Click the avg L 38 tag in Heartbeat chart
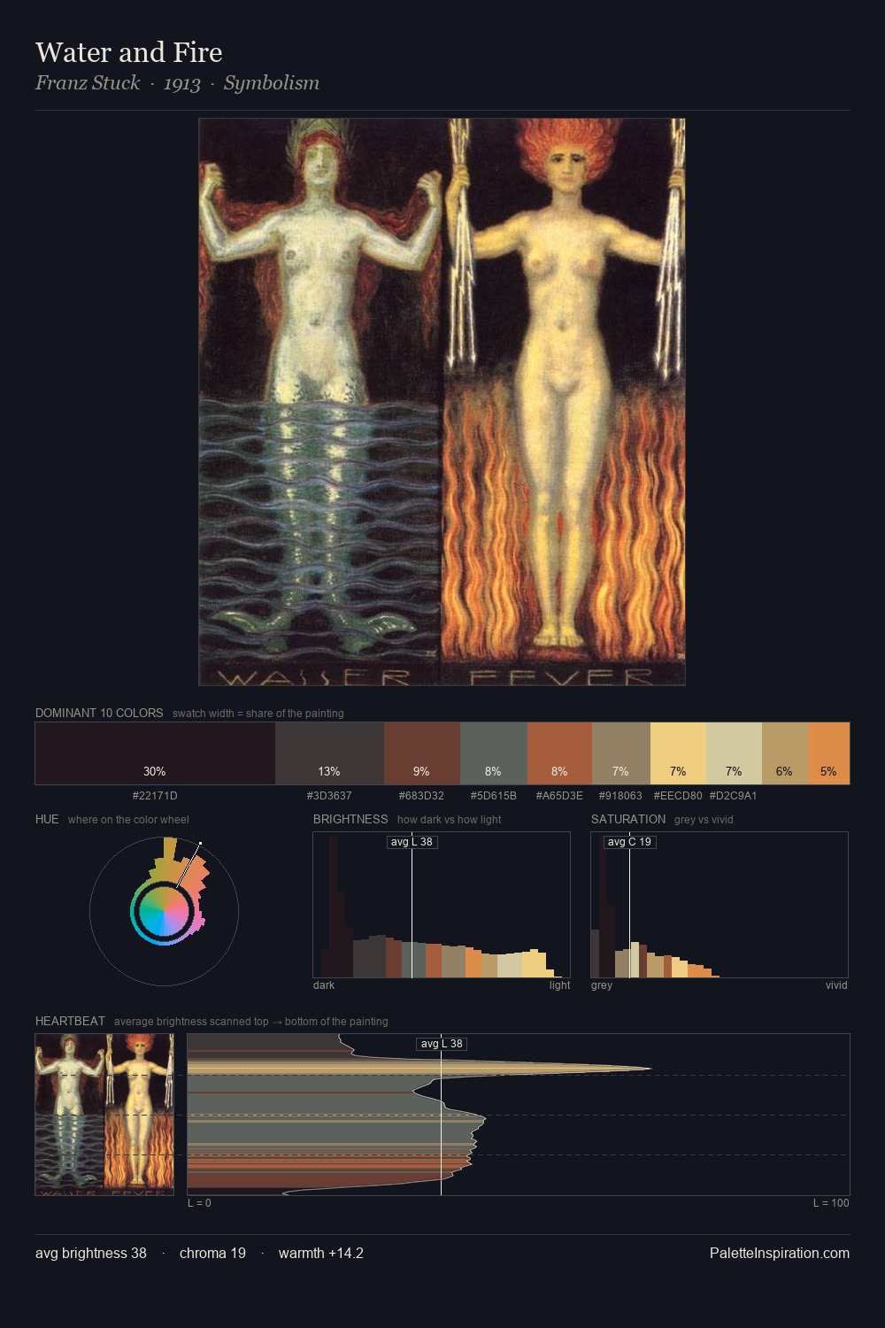 pyautogui.click(x=442, y=1044)
